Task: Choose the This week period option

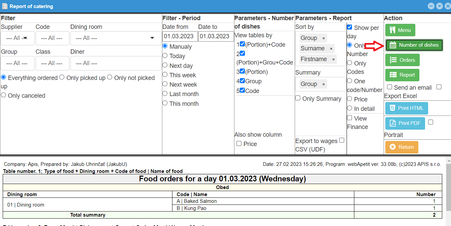Action: click(165, 75)
